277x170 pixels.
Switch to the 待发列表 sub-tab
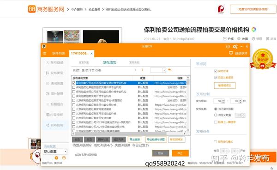pos(84,62)
